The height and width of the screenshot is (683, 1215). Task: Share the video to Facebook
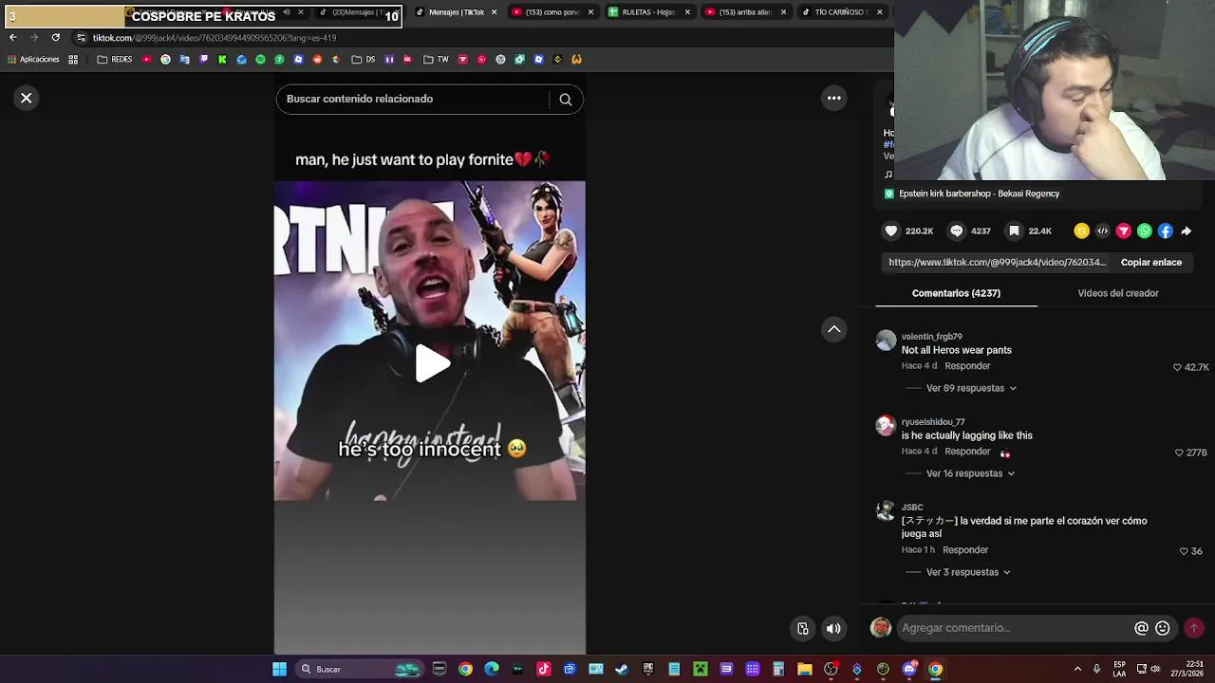click(1165, 231)
